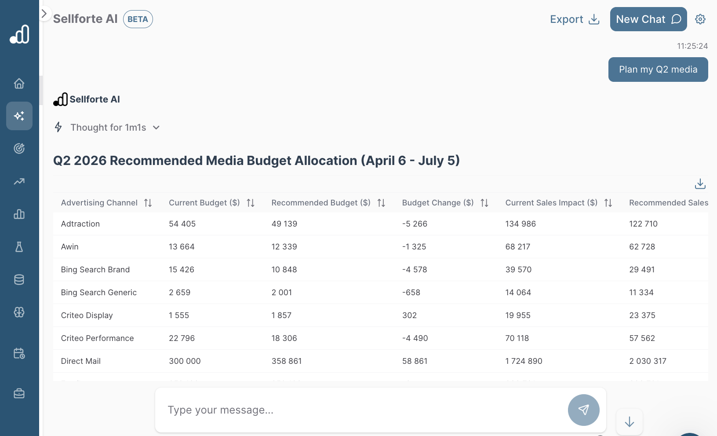Screen dimensions: 717x436
Task: Select the AI sparkle icon in sidebar
Action: point(19,116)
